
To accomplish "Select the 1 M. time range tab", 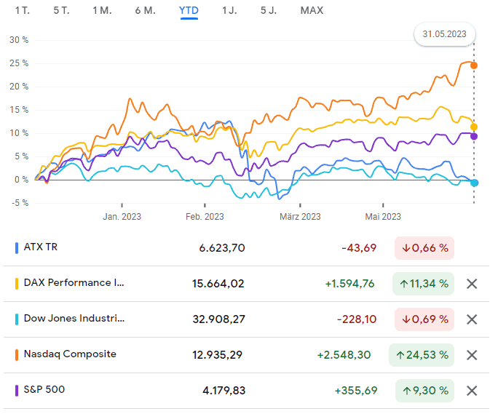I will [x=103, y=11].
